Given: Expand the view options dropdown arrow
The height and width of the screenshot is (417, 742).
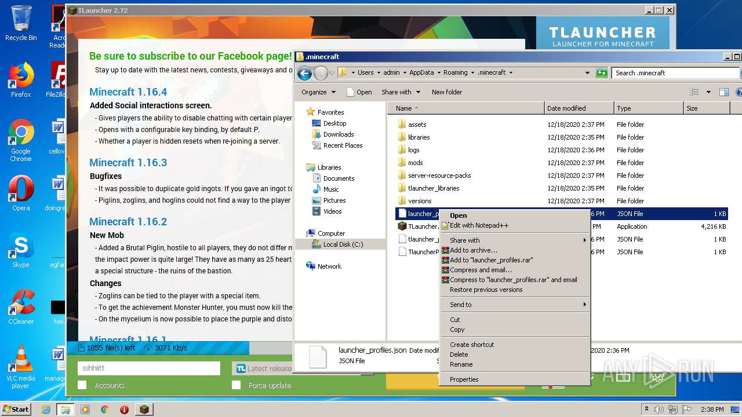Looking at the screenshot, I should pos(708,92).
